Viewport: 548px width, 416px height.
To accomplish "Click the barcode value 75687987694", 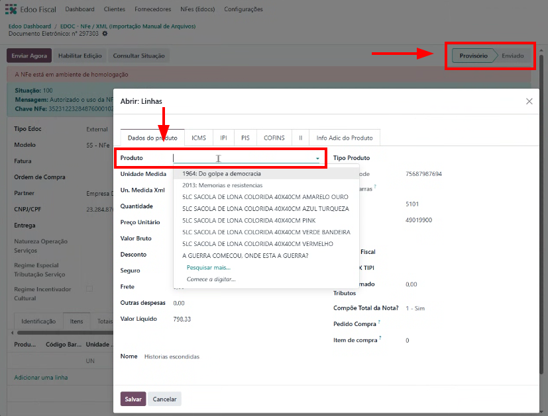I will click(423, 174).
